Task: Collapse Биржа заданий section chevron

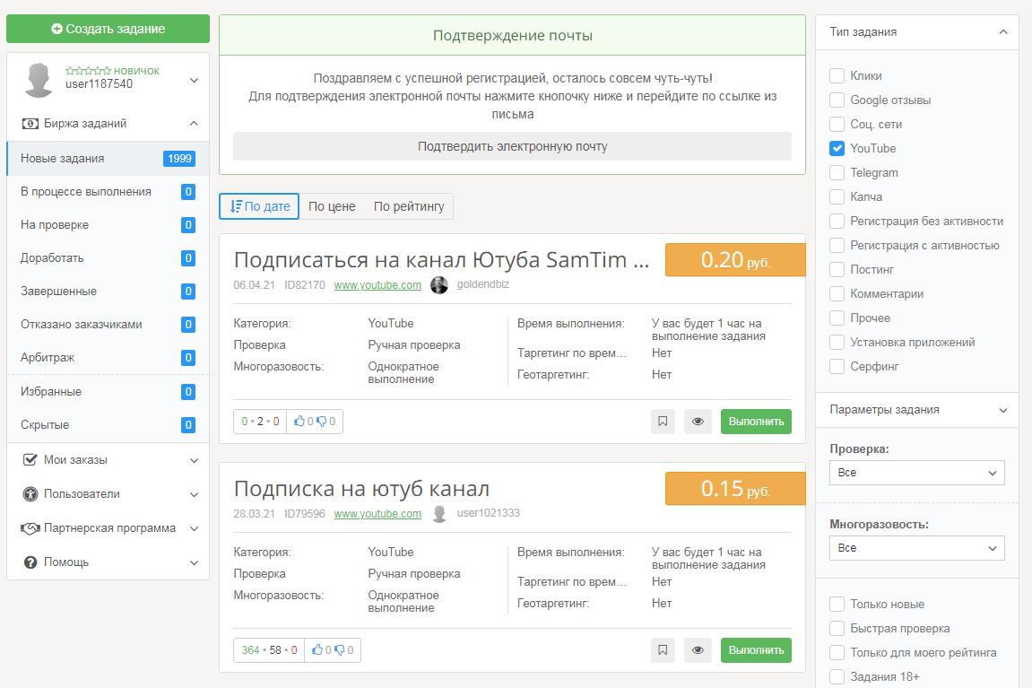Action: coord(195,124)
